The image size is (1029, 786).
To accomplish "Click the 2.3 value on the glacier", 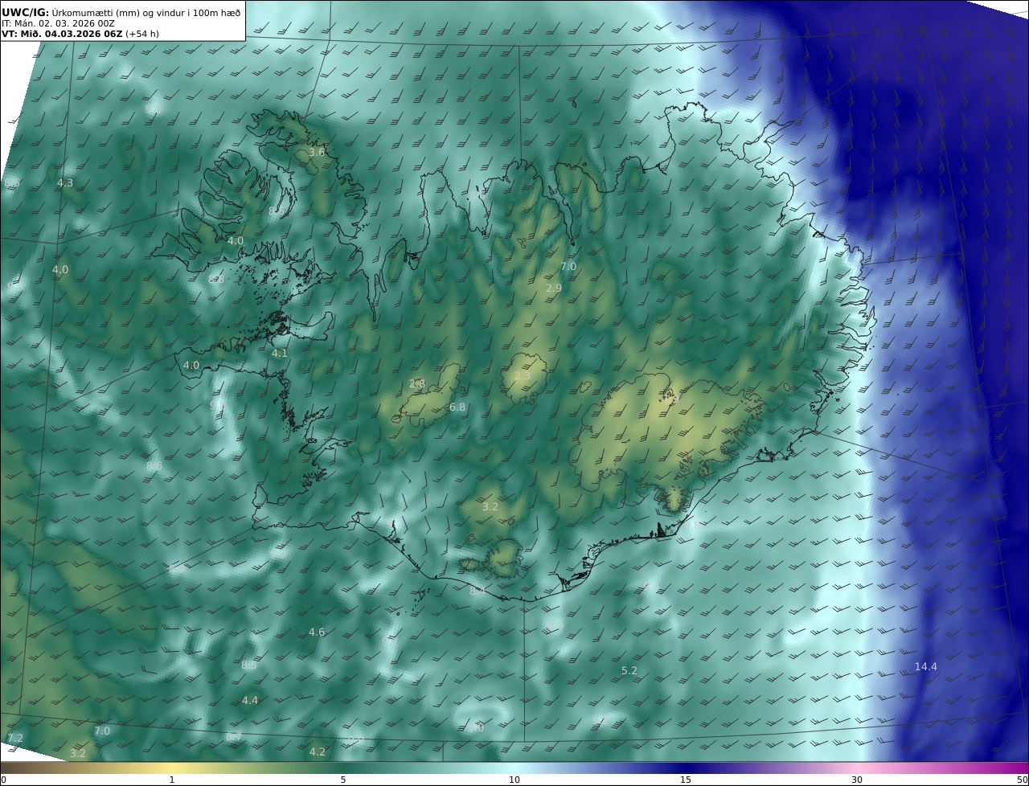I will tap(523, 376).
